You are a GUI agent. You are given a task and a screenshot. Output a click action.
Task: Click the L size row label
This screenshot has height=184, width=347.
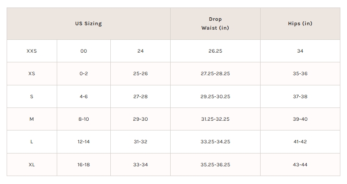click(31, 142)
